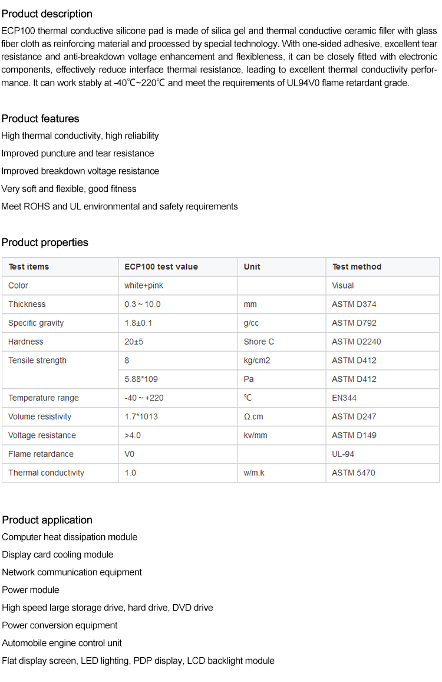Click the Test method column header

[x=357, y=267]
